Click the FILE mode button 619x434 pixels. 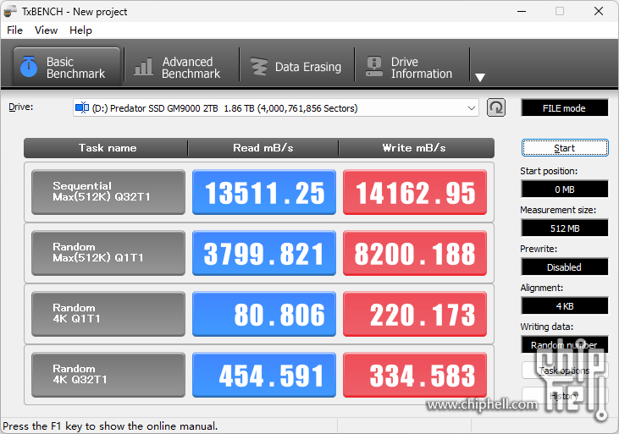pyautogui.click(x=564, y=108)
